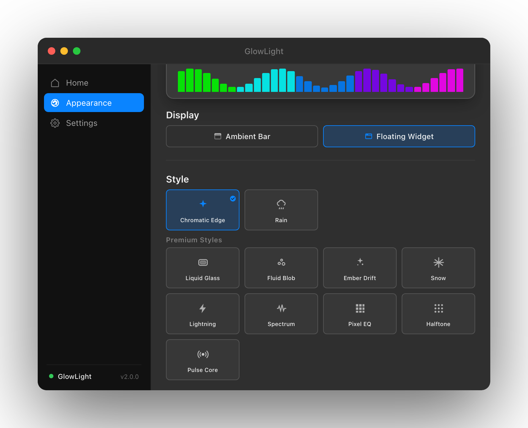The image size is (528, 428).
Task: Click the Ambient Bar window icon
Action: tap(218, 136)
